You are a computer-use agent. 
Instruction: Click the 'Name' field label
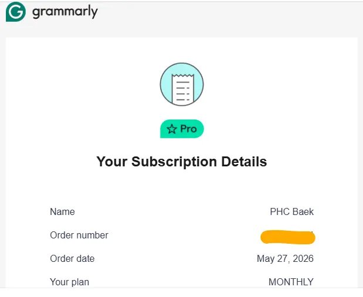click(62, 211)
